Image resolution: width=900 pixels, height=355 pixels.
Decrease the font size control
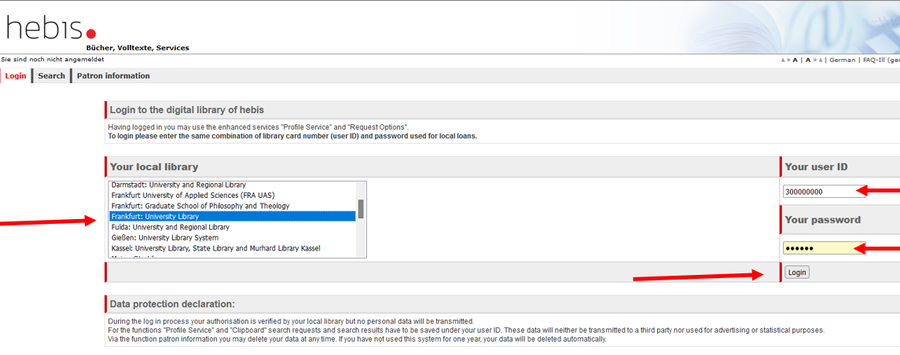(x=814, y=60)
